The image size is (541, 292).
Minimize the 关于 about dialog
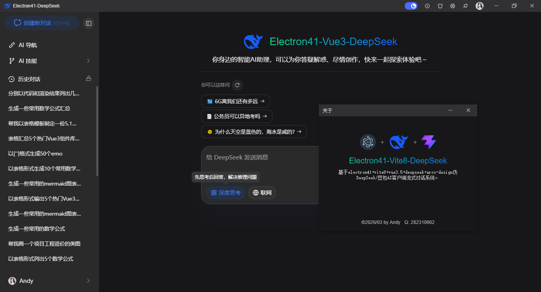point(450,110)
